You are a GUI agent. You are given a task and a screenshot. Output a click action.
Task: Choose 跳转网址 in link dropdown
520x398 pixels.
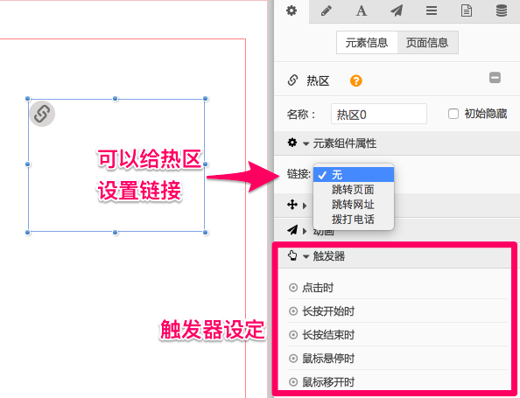pyautogui.click(x=353, y=205)
